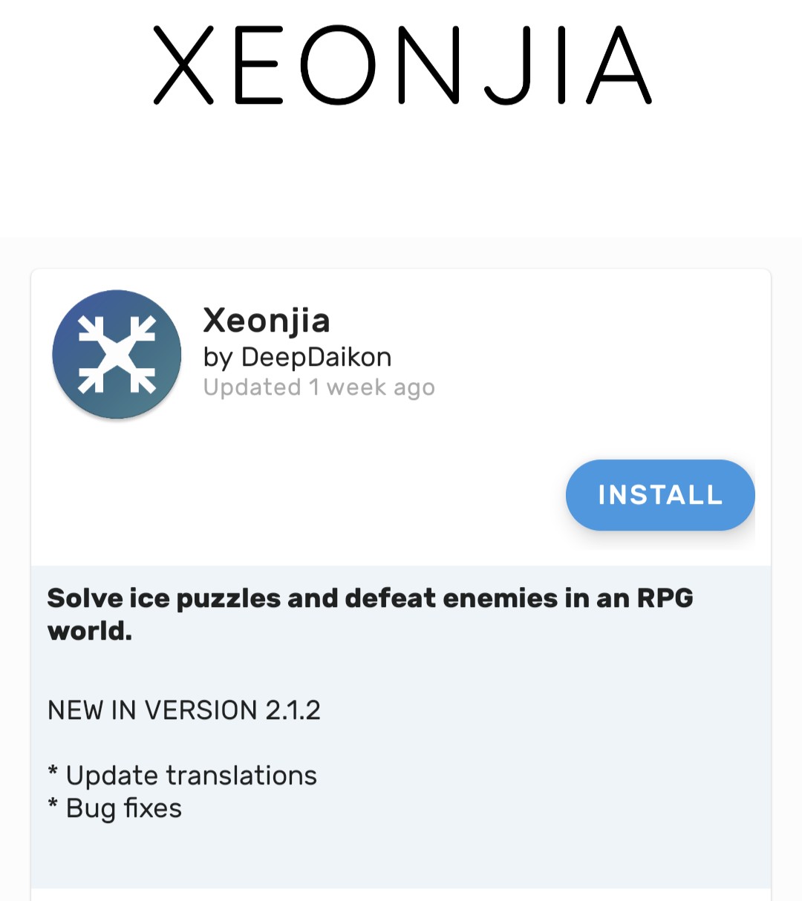Select the 'Bug fixes' changelog line
This screenshot has height=901, width=802.
point(123,808)
